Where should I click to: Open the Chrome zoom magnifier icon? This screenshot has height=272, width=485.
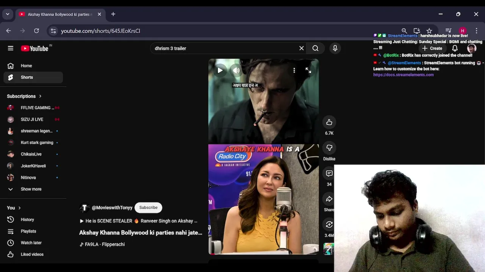(404, 31)
